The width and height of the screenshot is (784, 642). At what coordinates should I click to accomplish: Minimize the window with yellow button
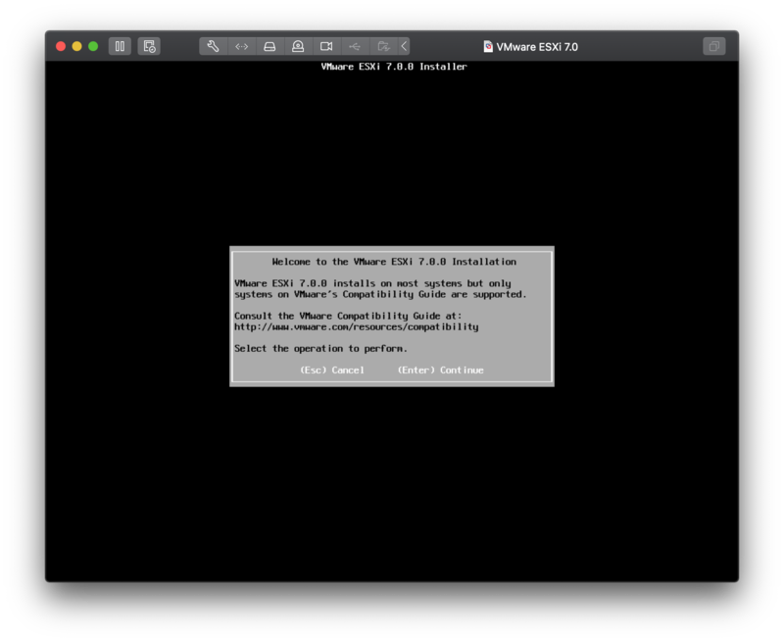pos(77,46)
